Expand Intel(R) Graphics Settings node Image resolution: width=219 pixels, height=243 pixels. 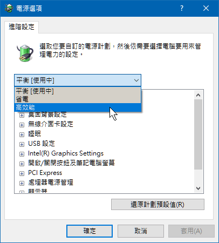[x=22, y=154]
